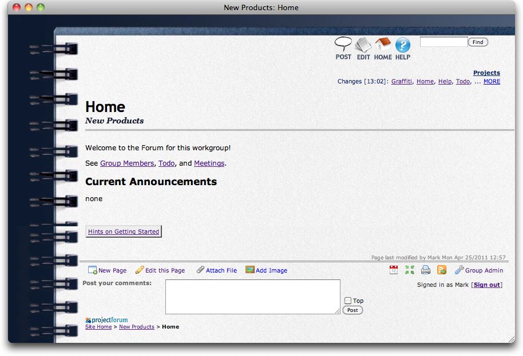Open the blue HELP question mark icon
The image size is (523, 356).
coord(403,45)
